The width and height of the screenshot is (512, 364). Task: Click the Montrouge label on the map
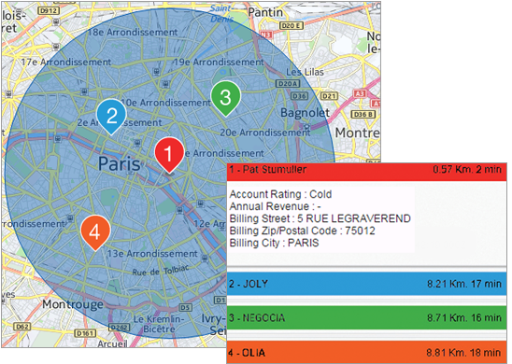73,304
